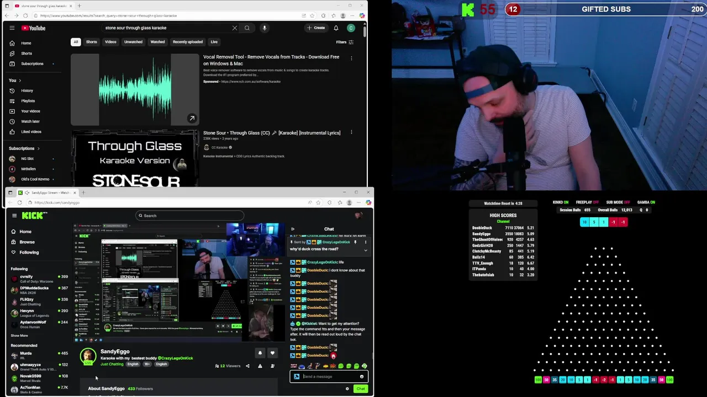Click the YouTube Create button
This screenshot has width=707, height=397.
coord(316,28)
